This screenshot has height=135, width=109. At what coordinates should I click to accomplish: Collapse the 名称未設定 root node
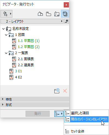[3, 29]
